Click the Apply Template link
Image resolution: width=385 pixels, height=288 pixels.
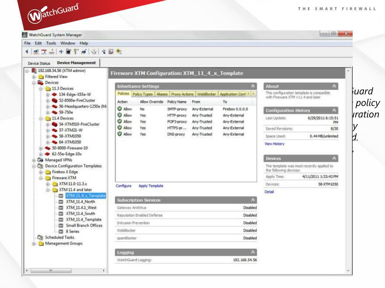point(151,186)
